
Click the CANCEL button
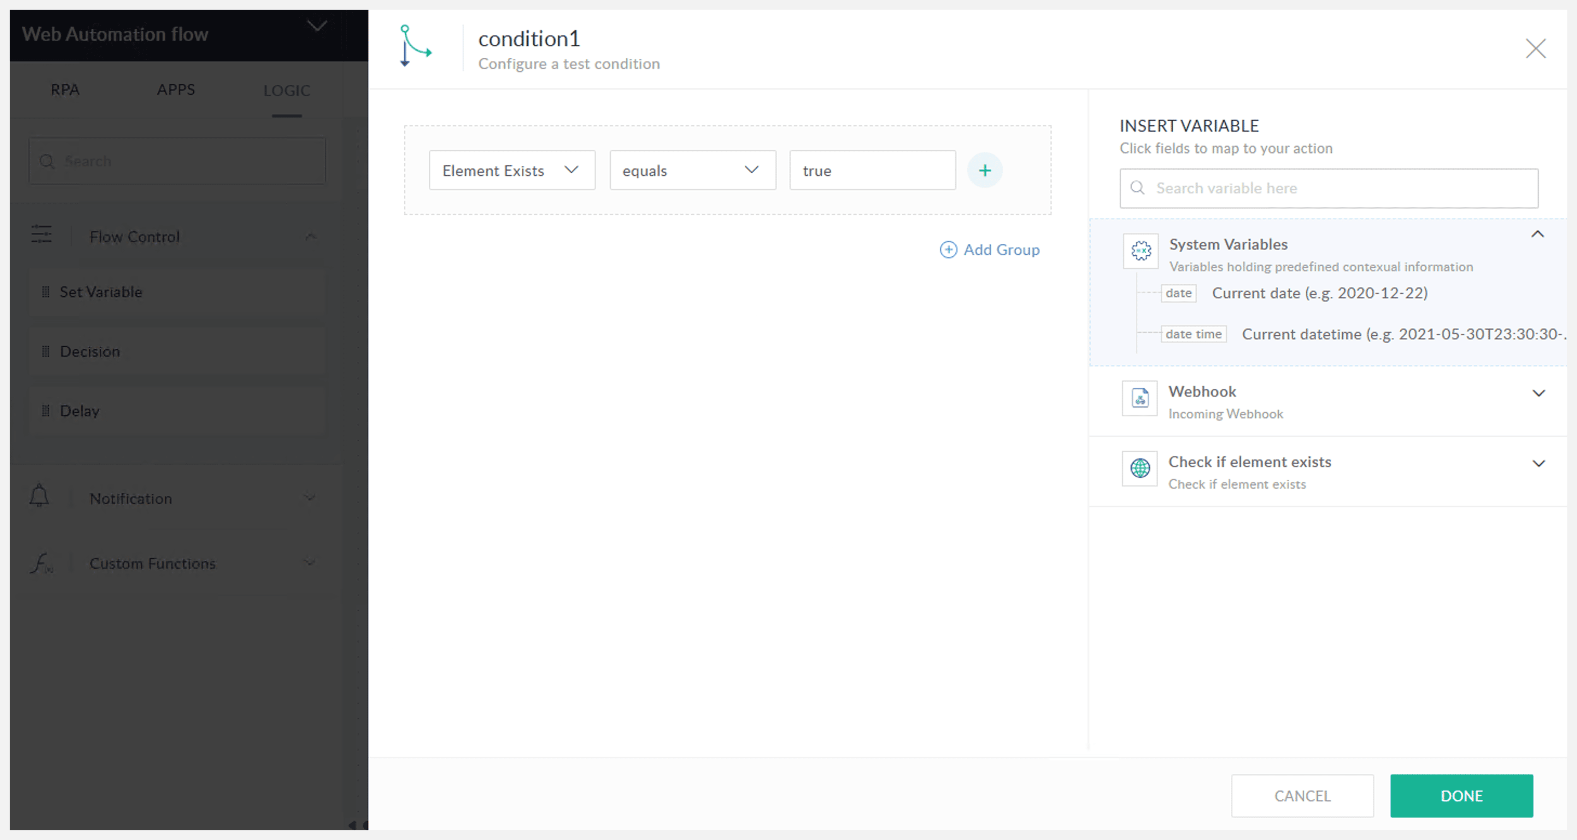(x=1302, y=795)
